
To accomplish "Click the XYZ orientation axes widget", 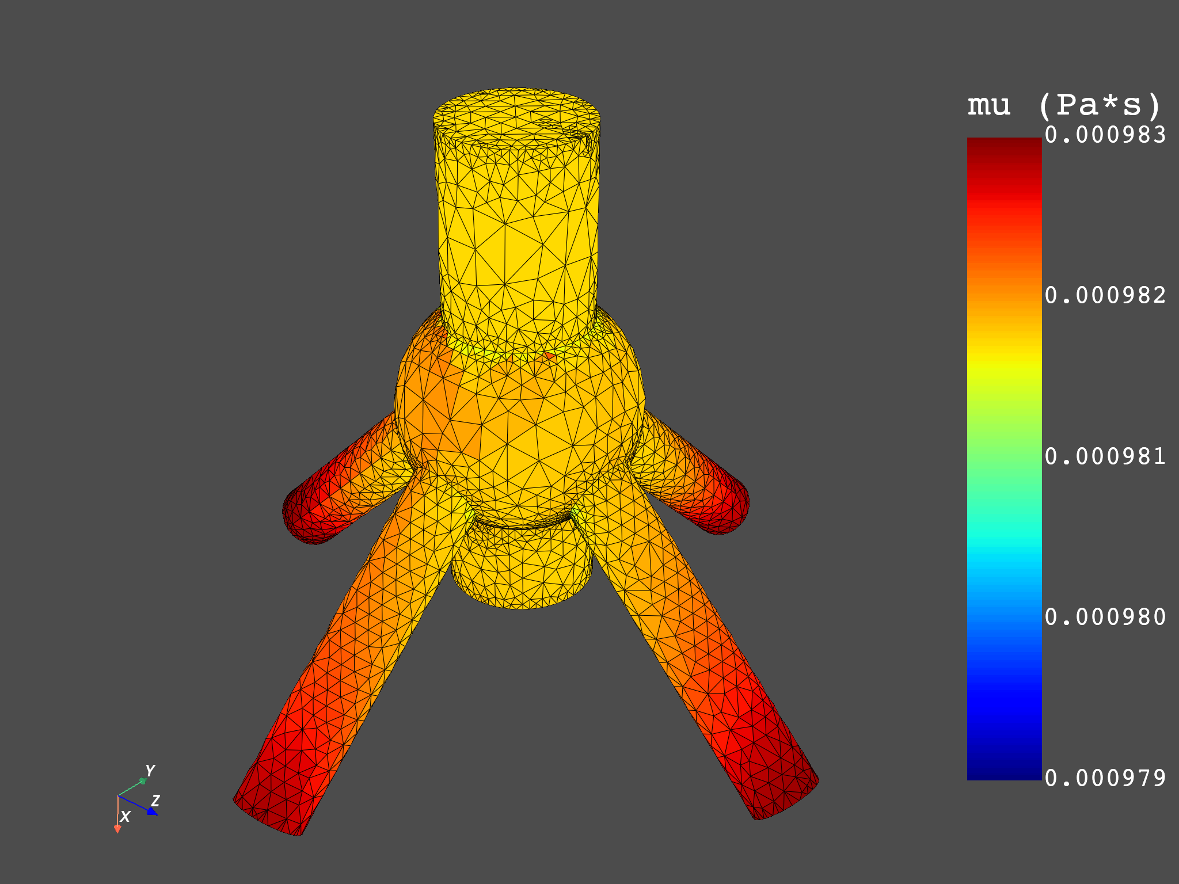I will (137, 799).
